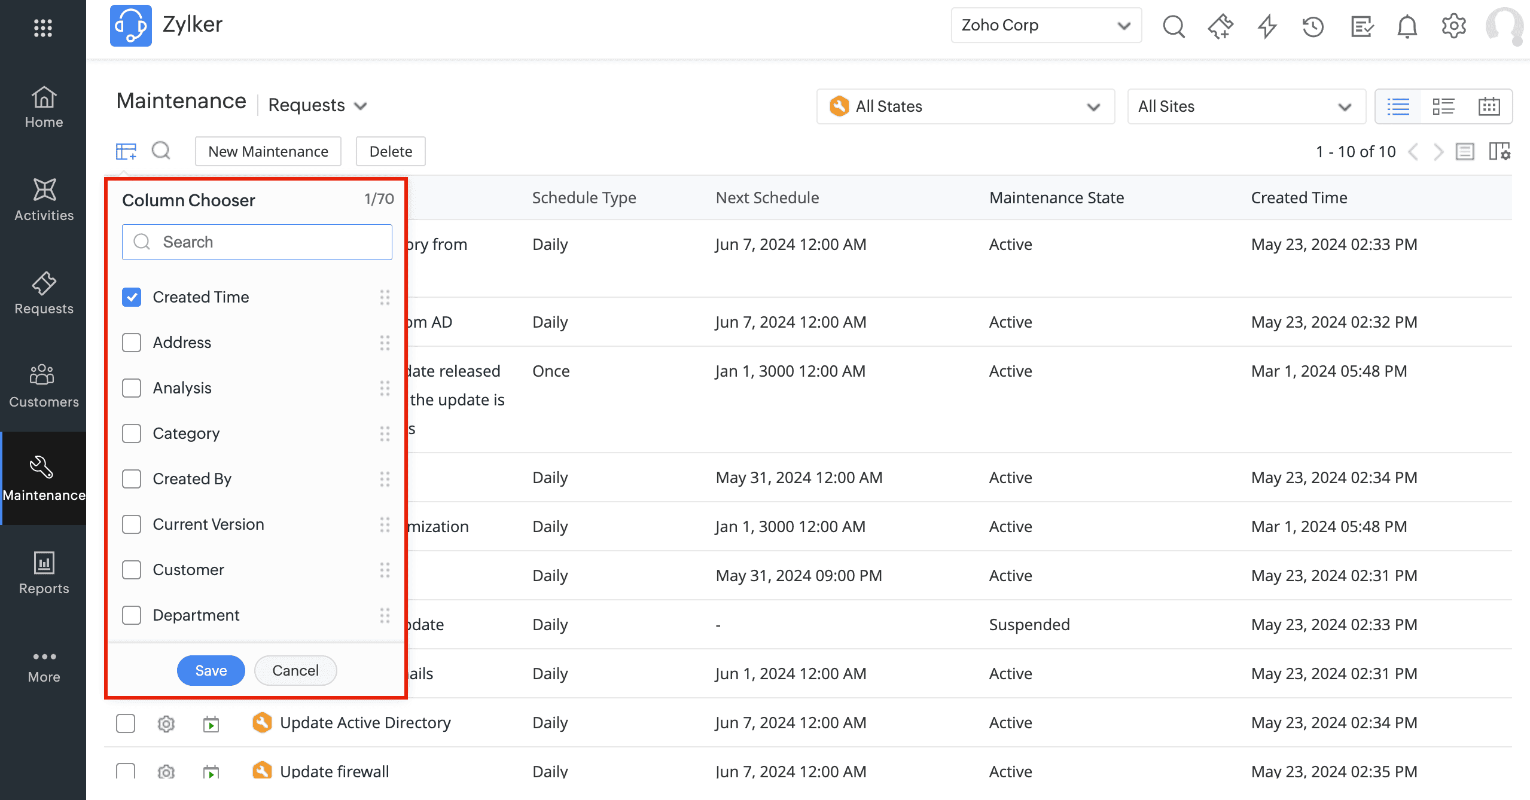Open the recent history clock icon
The image size is (1530, 800).
coord(1313,26)
